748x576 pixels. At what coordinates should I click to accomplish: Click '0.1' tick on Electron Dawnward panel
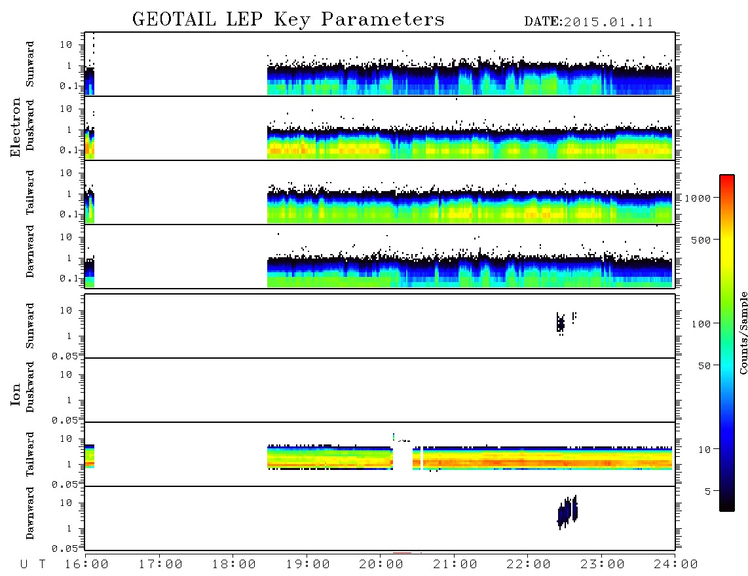point(68,278)
